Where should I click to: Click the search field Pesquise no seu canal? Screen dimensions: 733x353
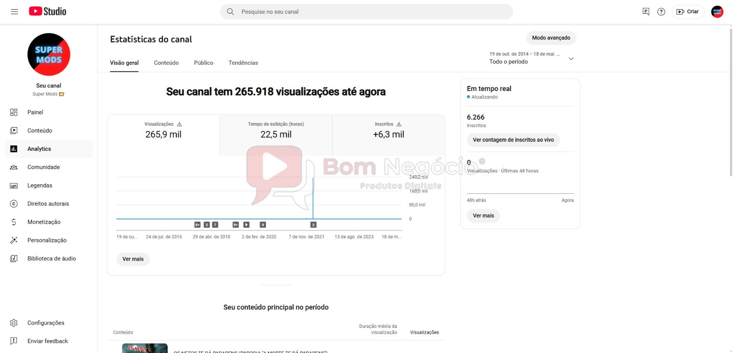coord(366,12)
